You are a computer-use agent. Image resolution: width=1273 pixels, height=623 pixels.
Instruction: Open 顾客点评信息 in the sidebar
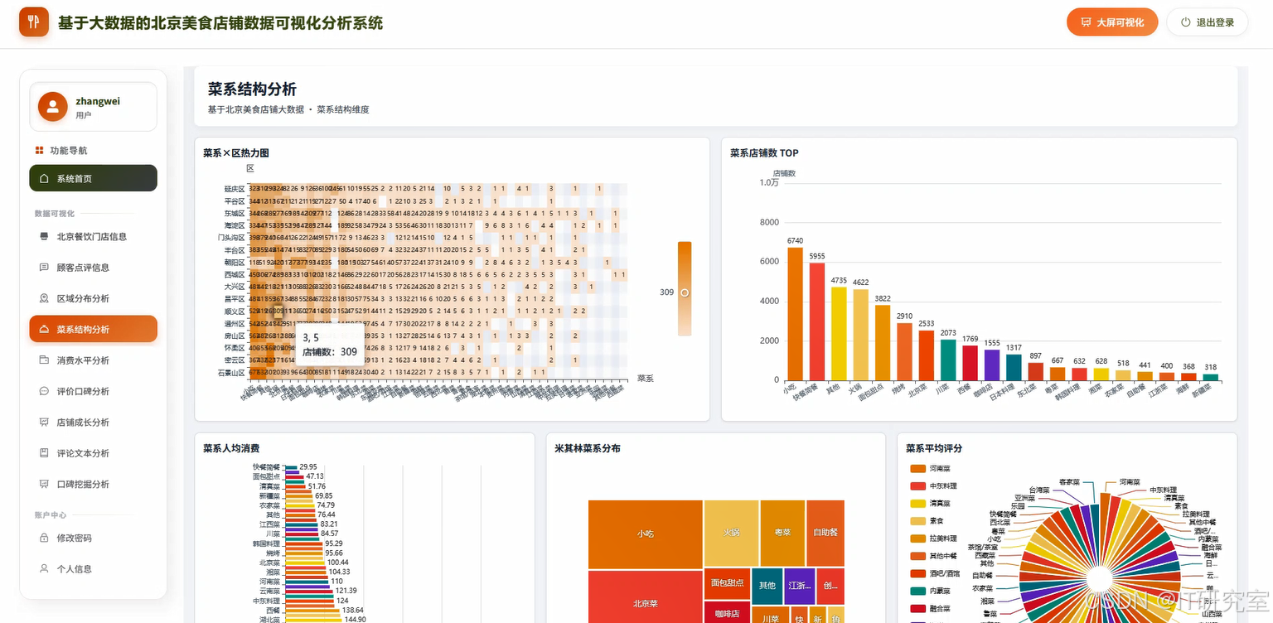click(x=93, y=268)
